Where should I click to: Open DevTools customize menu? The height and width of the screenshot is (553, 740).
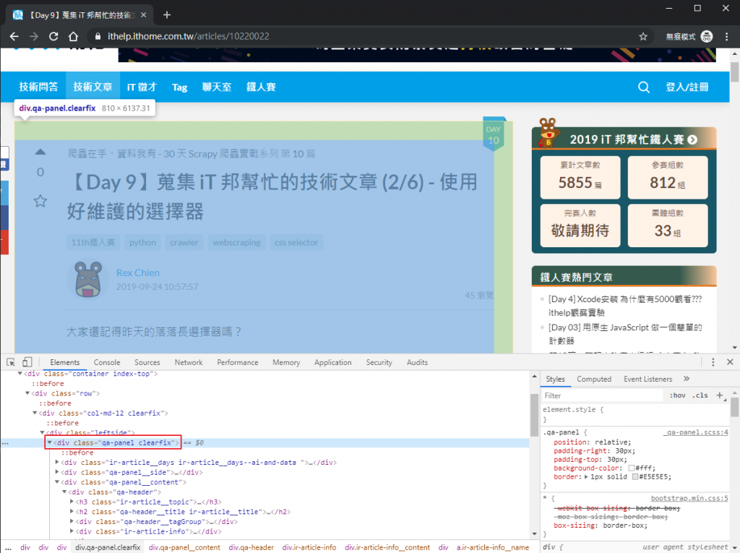tap(713, 362)
